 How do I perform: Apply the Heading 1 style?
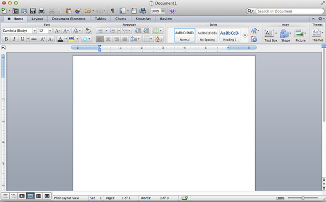point(230,35)
